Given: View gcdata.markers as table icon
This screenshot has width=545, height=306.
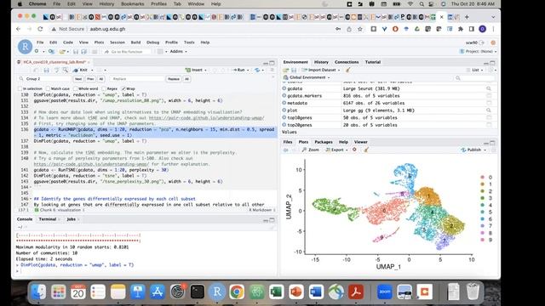Looking at the screenshot, I should click(x=489, y=96).
